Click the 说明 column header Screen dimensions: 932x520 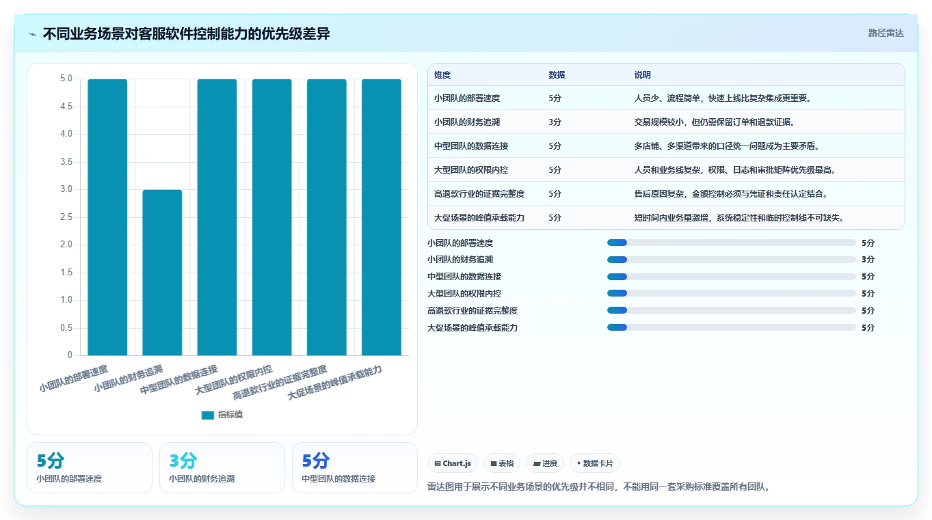[643, 74]
